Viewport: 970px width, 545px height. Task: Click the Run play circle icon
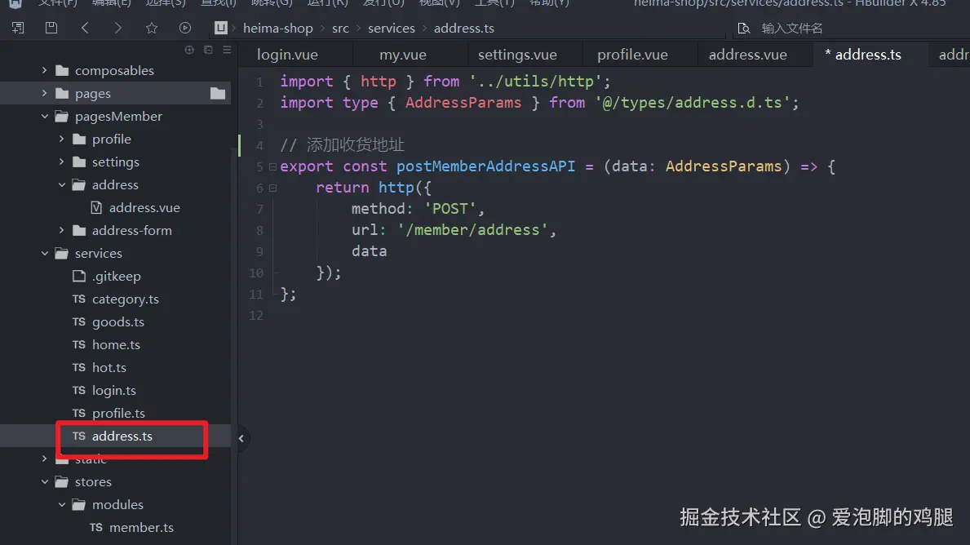[185, 28]
